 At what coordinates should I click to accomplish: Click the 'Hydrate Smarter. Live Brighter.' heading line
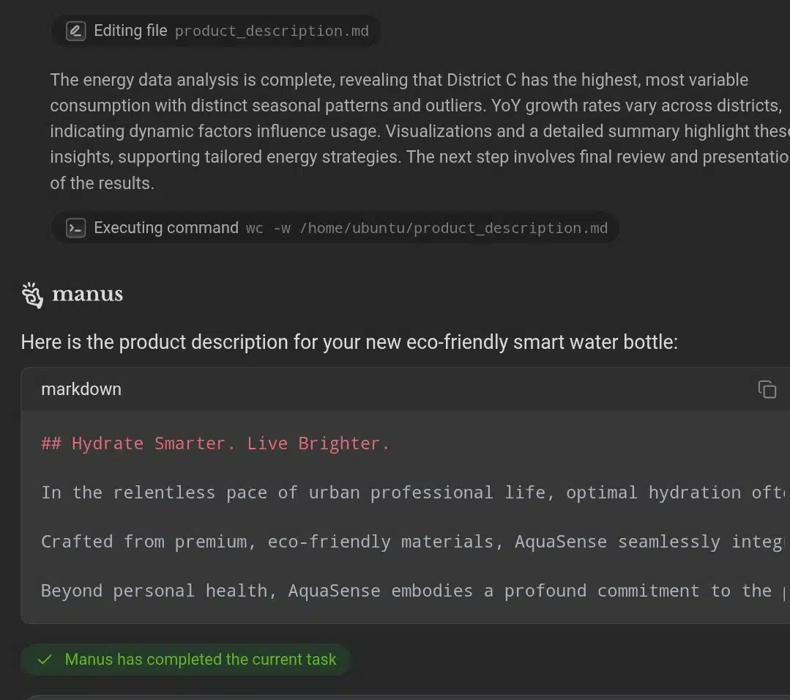(216, 443)
